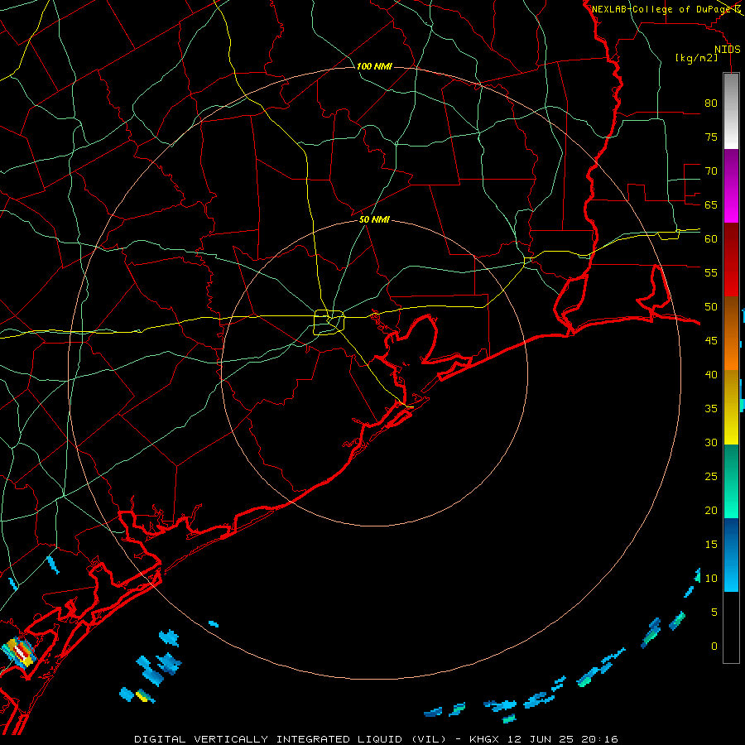Click the small yellow-core echo offshore

tap(145, 696)
